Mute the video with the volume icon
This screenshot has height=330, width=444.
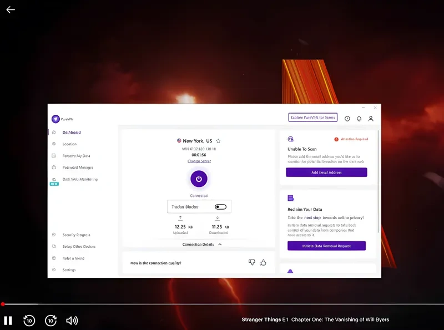coord(72,321)
